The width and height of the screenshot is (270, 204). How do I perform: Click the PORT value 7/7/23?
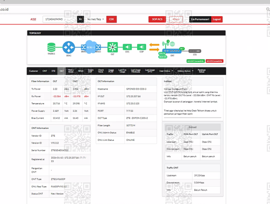click(130, 111)
